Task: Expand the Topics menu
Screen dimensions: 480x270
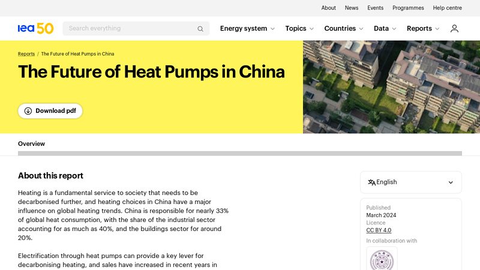Action: [299, 28]
